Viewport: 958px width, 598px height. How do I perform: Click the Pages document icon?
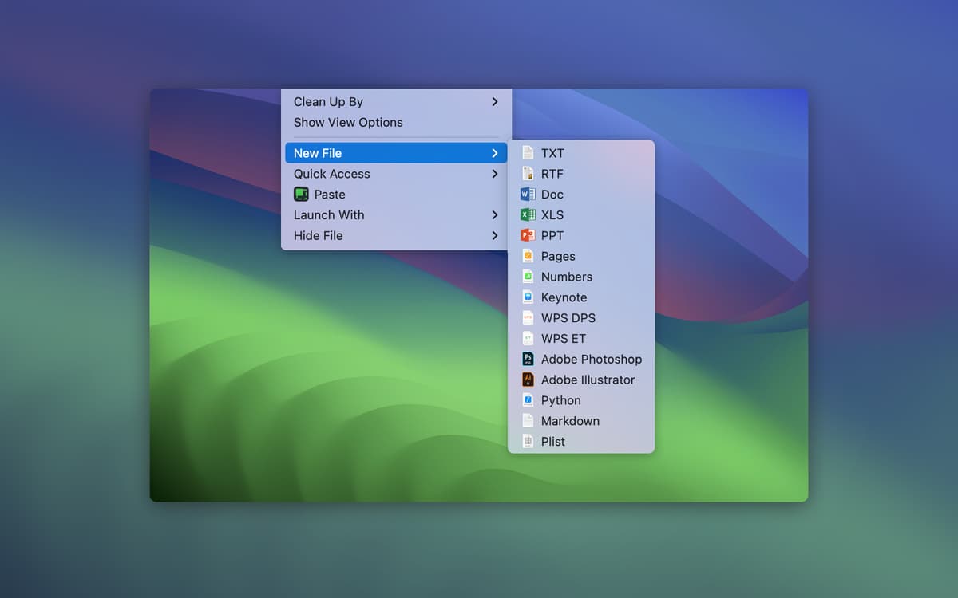528,256
